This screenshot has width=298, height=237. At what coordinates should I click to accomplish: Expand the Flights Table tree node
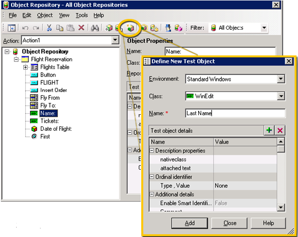26,67
